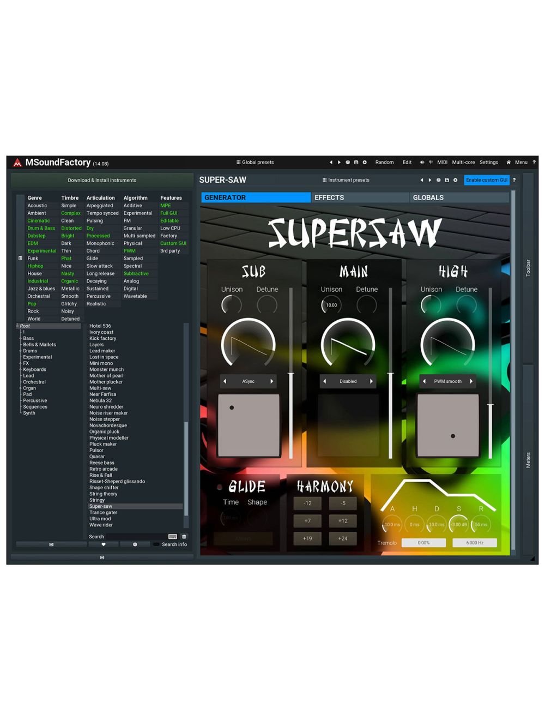Click Download & Install instruments button

(102, 180)
